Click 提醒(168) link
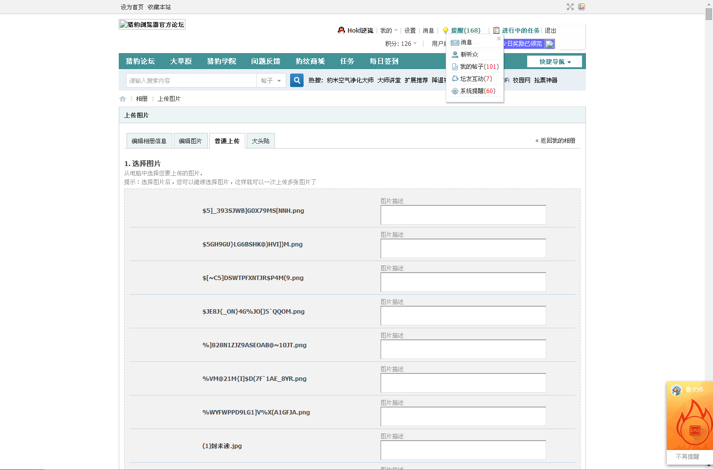The image size is (713, 470). [x=466, y=30]
